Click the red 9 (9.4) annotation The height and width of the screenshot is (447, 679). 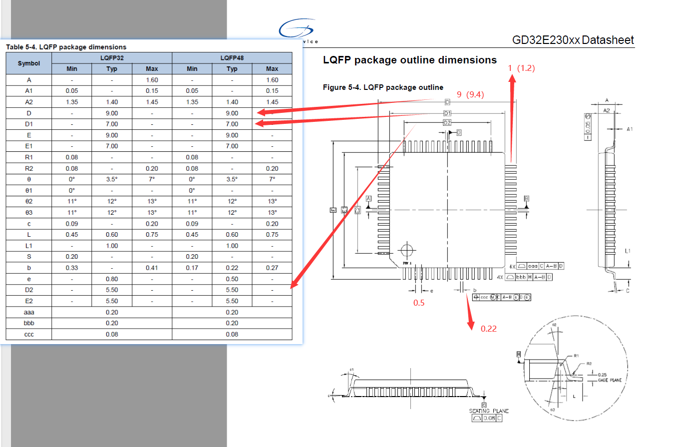click(470, 94)
